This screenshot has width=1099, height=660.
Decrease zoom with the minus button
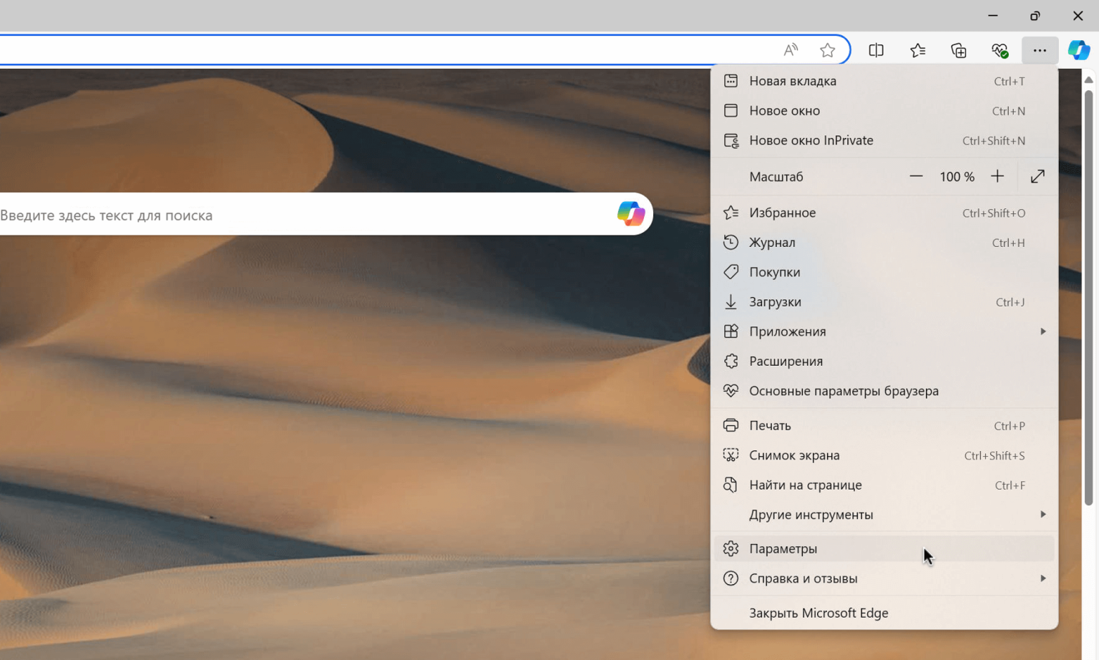pyautogui.click(x=916, y=177)
